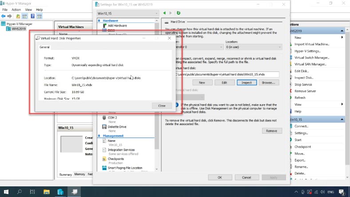Click Remove to detach the virtual disk
Viewport: 350px width, 197px height.
point(272,131)
